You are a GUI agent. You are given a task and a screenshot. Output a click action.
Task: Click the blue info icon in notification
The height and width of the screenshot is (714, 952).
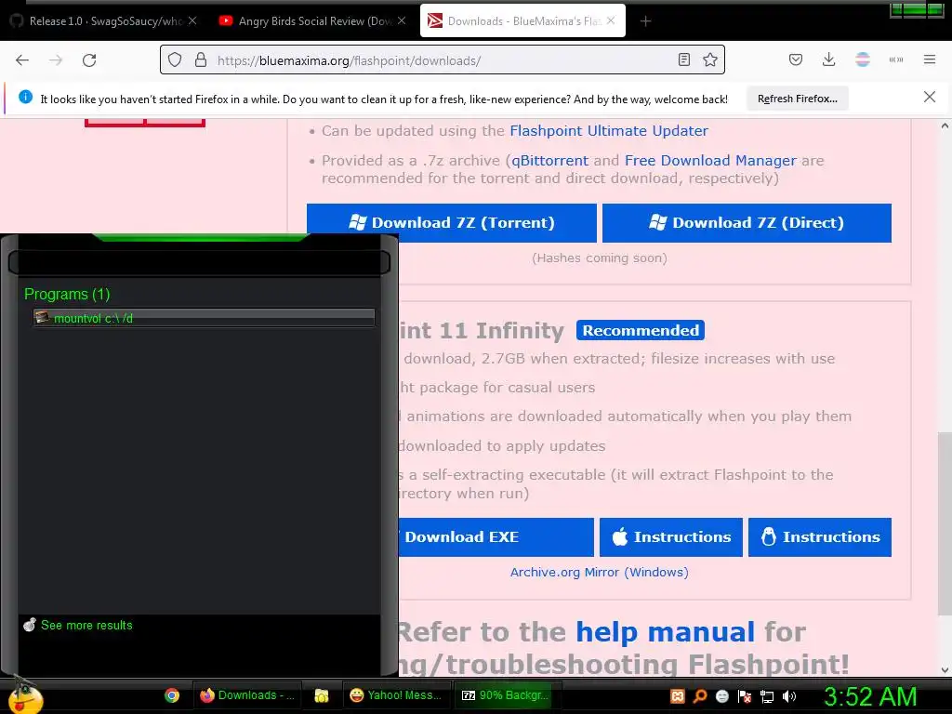(25, 97)
